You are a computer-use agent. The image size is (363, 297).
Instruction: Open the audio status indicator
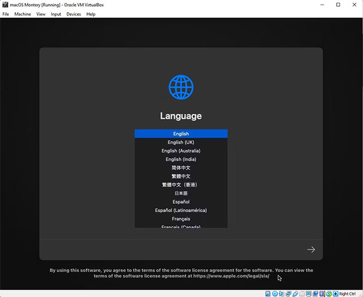(x=281, y=294)
